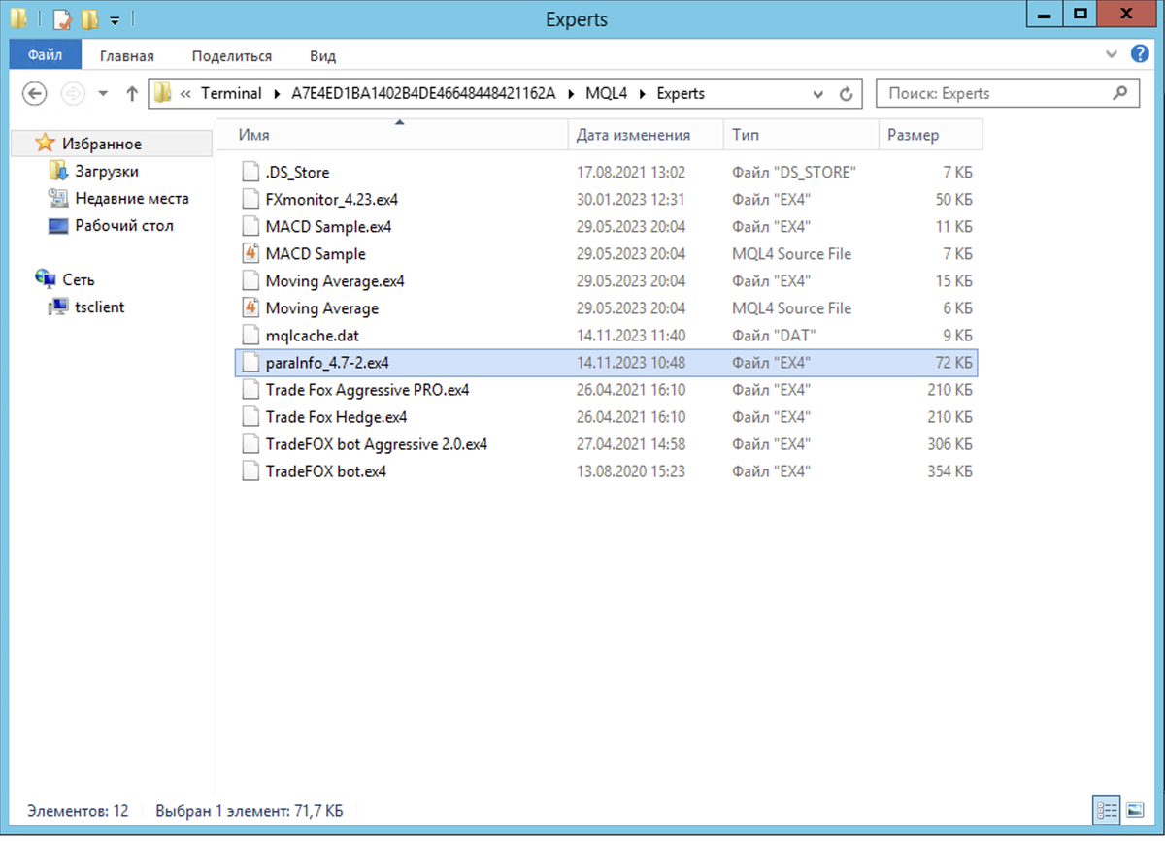Image resolution: width=1165 pixels, height=841 pixels.
Task: Sort by the Тип column header
Action: 801,135
